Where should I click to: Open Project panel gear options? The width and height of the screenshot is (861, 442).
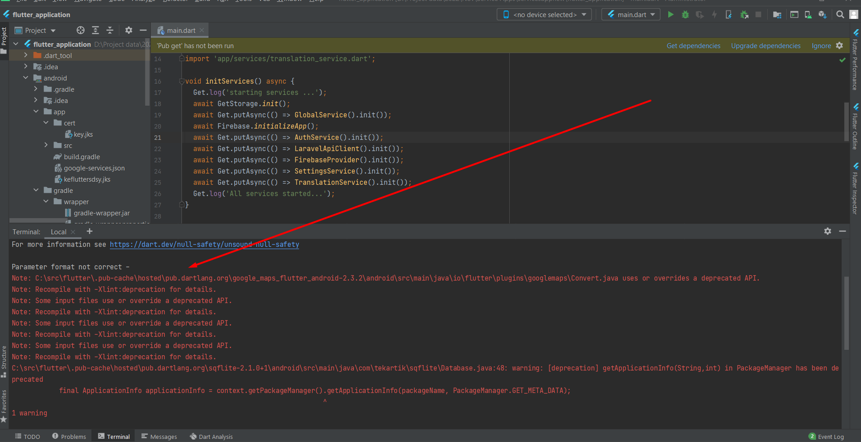129,30
